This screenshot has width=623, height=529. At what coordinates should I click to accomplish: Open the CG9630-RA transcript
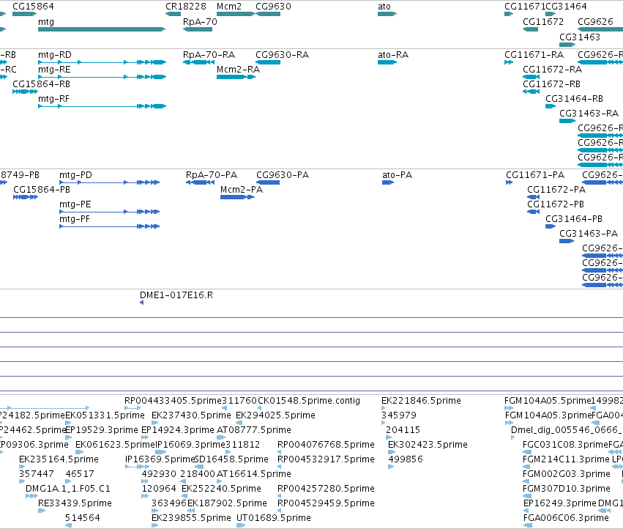pyautogui.click(x=268, y=62)
